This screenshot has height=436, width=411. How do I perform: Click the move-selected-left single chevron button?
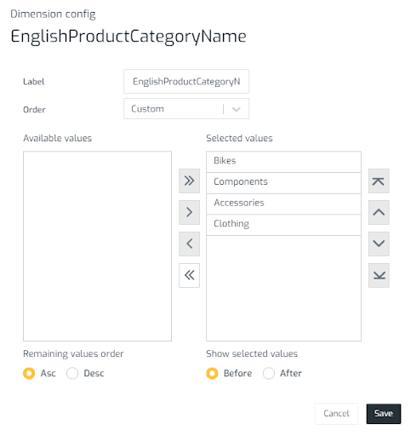click(189, 244)
